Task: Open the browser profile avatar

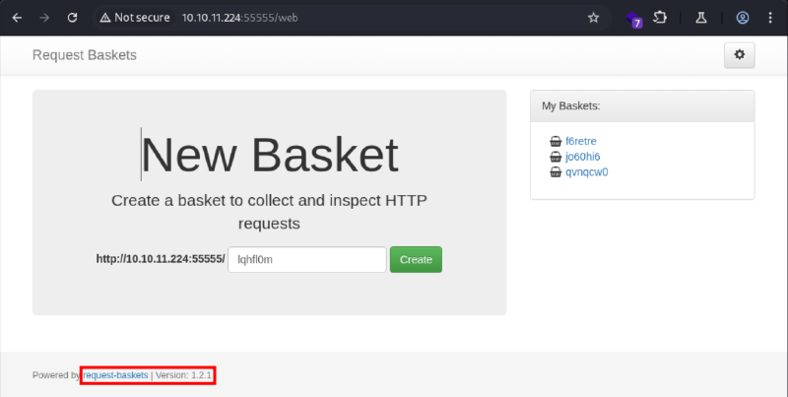Action: point(743,18)
